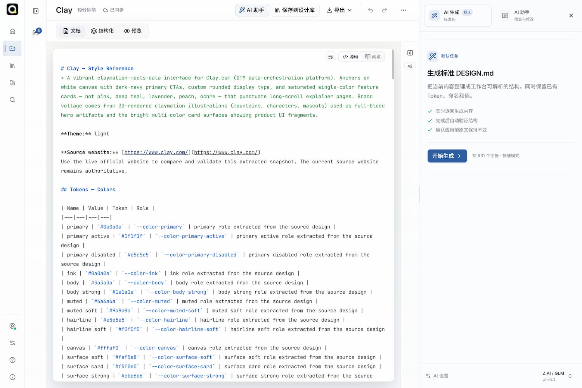This screenshot has width=582, height=388.
Task: Click the '--color-primary-active' token
Action: [x=191, y=236]
